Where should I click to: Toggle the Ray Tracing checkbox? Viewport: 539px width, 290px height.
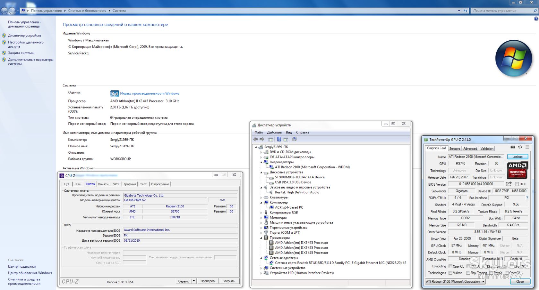pyautogui.click(x=468, y=273)
